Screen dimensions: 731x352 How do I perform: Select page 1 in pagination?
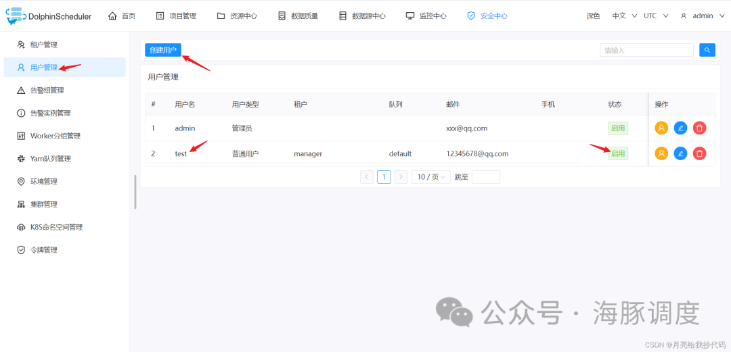pyautogui.click(x=384, y=177)
